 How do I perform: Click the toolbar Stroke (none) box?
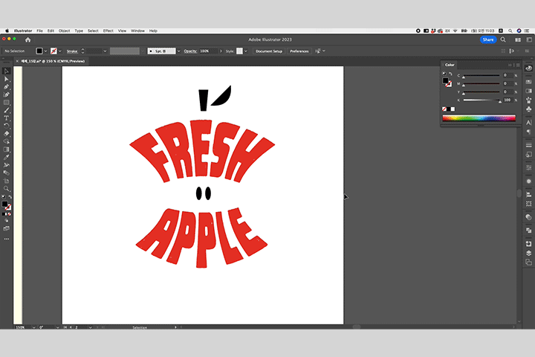(x=8, y=208)
